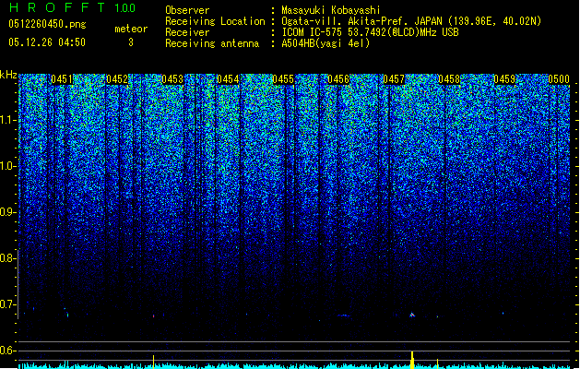Click the 0.7 frequency axis label
The image size is (580, 369).
point(8,304)
